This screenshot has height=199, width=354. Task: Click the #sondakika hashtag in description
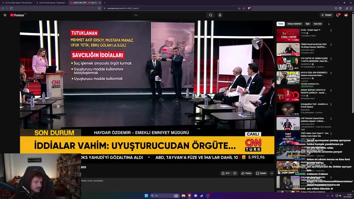98,181
